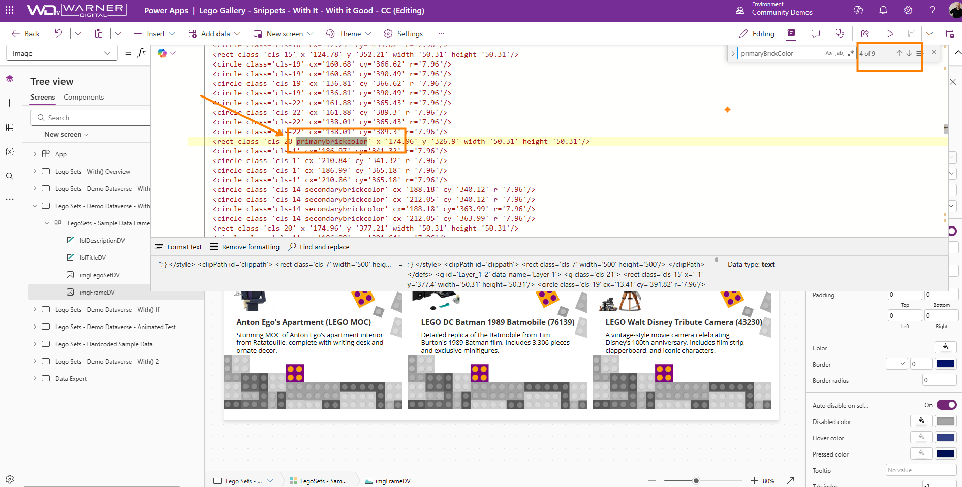Click the Tooltip No value field
The width and height of the screenshot is (962, 487).
pos(921,470)
